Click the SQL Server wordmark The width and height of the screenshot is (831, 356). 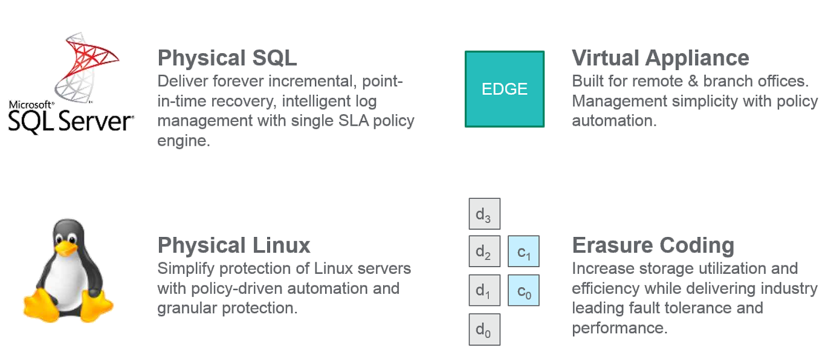click(70, 121)
